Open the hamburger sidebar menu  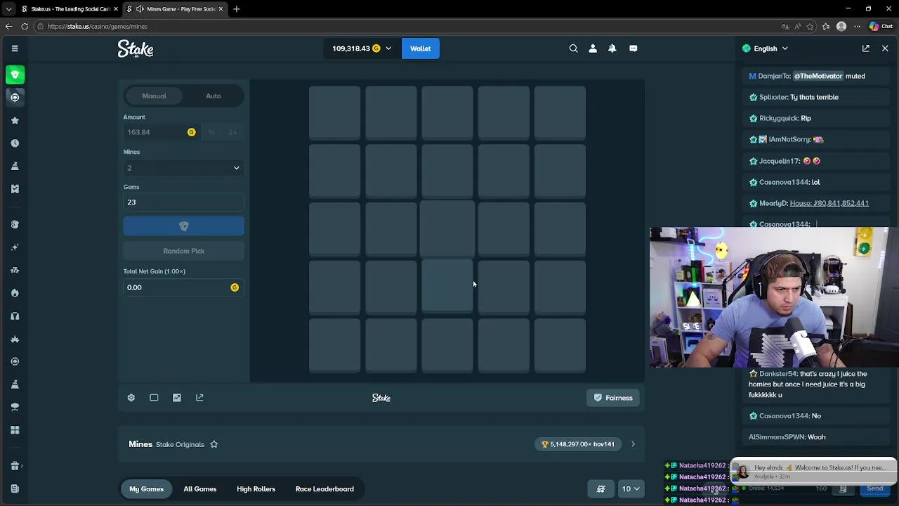click(15, 48)
